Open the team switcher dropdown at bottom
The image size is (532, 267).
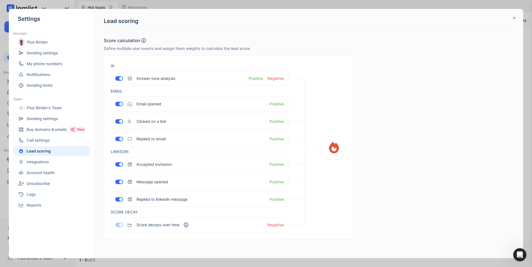[65, 259]
